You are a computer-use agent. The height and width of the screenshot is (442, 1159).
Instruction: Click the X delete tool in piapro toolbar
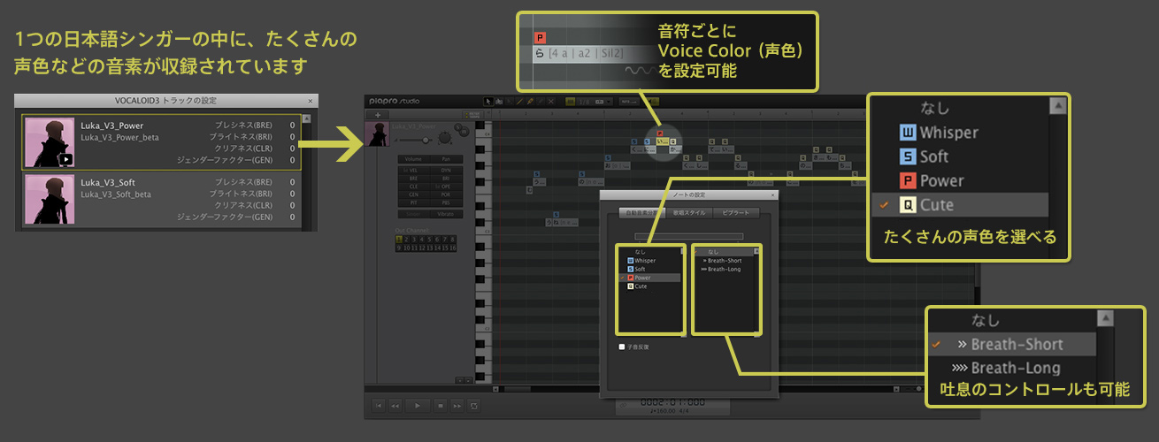pyautogui.click(x=551, y=102)
